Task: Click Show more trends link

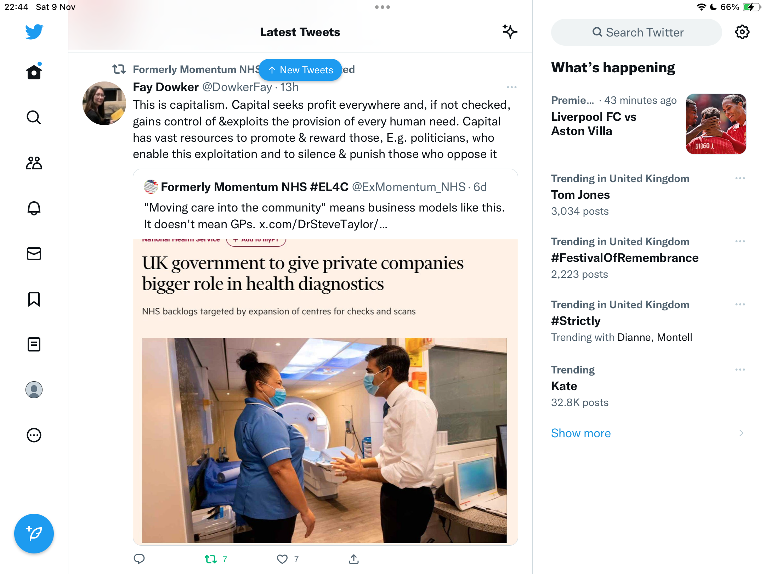Action: (581, 433)
